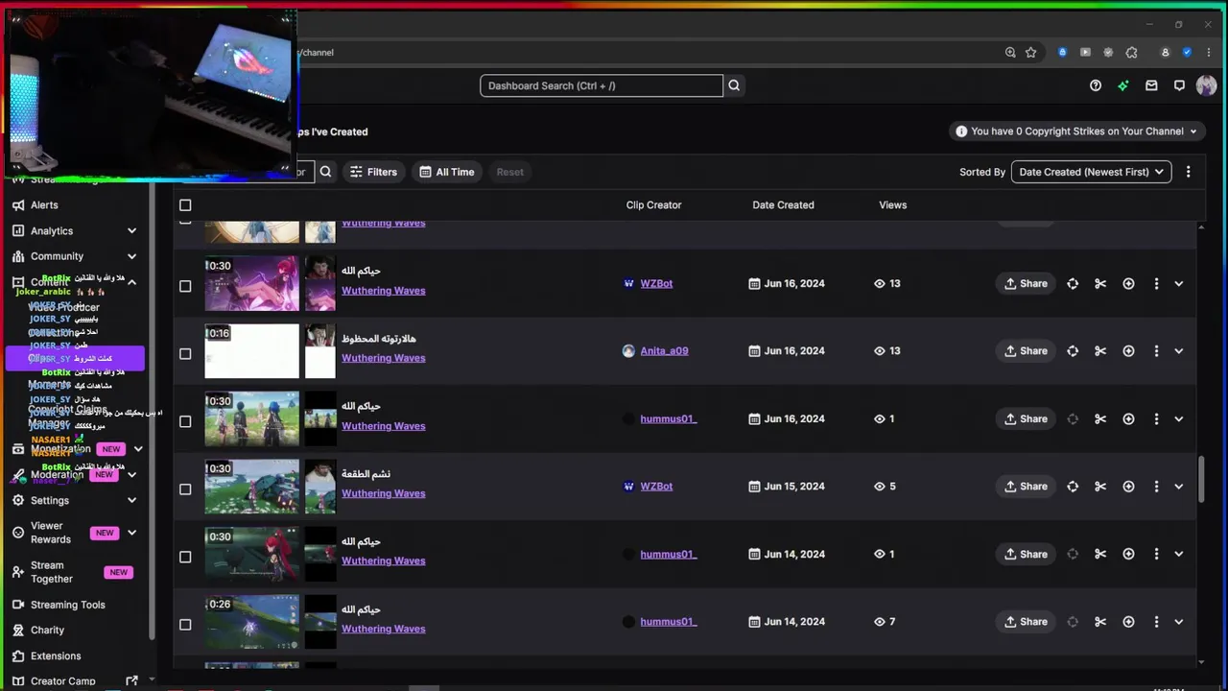
Task: Click the browser bookmark star icon
Action: pos(1031,52)
